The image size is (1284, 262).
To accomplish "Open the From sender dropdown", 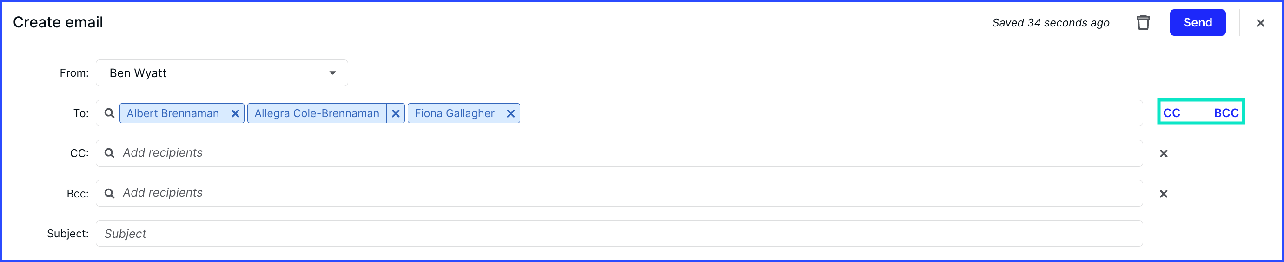I will tap(222, 73).
